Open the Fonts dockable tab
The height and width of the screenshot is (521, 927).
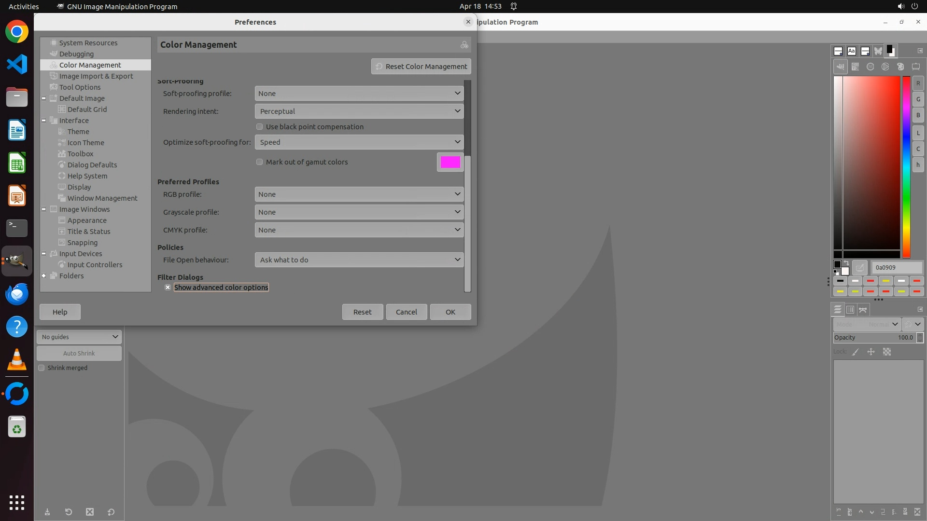(852, 51)
